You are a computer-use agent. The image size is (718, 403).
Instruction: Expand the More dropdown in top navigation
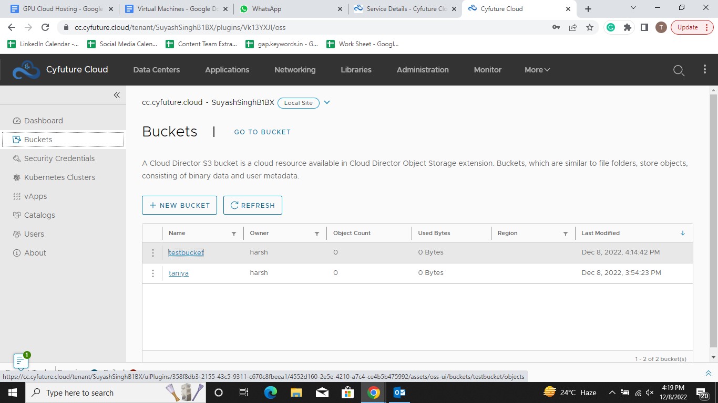[537, 70]
